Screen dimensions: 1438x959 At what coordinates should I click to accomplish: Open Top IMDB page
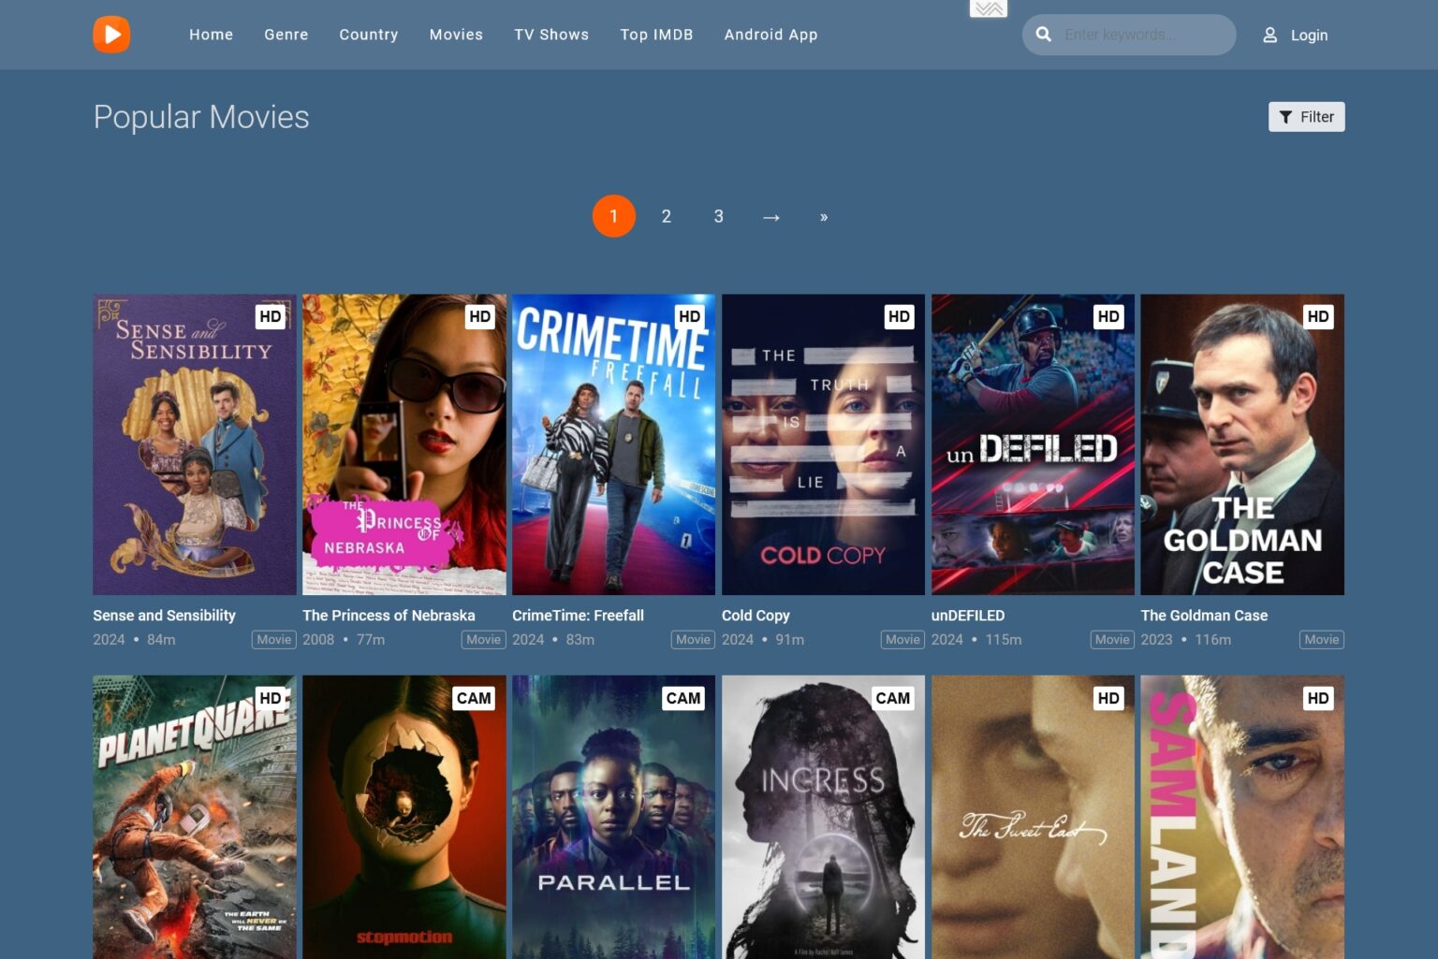656,35
